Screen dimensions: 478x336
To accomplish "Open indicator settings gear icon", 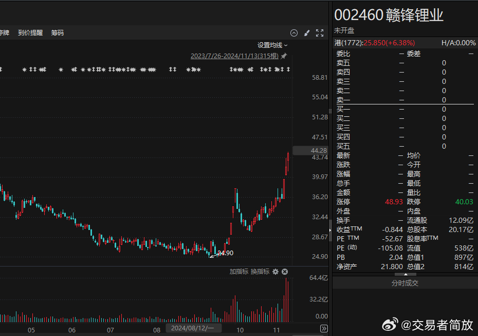I will [275, 272].
